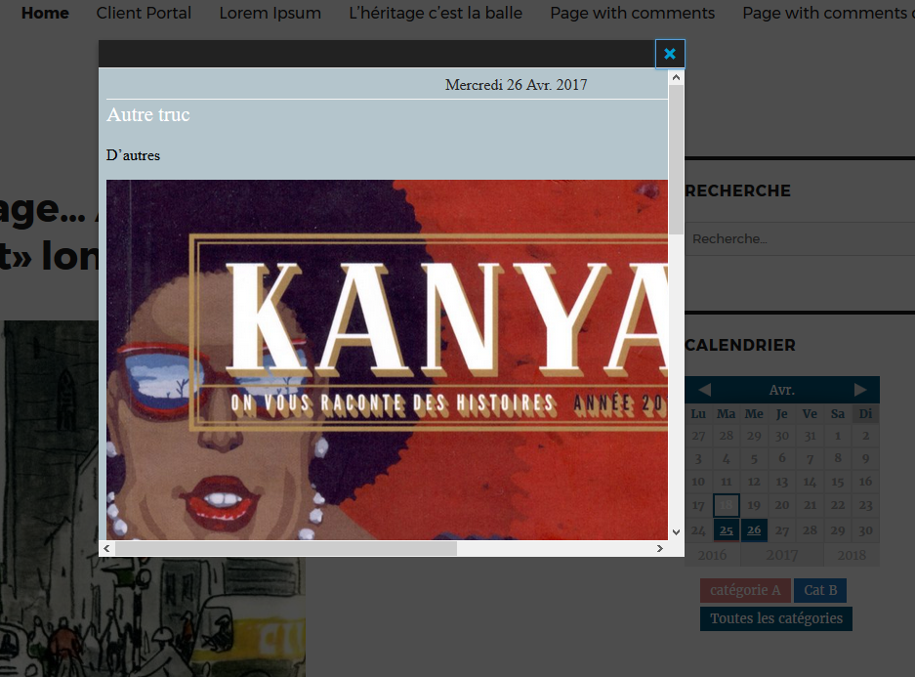Select calendar day 20
This screenshot has height=677, width=915.
pyautogui.click(x=782, y=505)
